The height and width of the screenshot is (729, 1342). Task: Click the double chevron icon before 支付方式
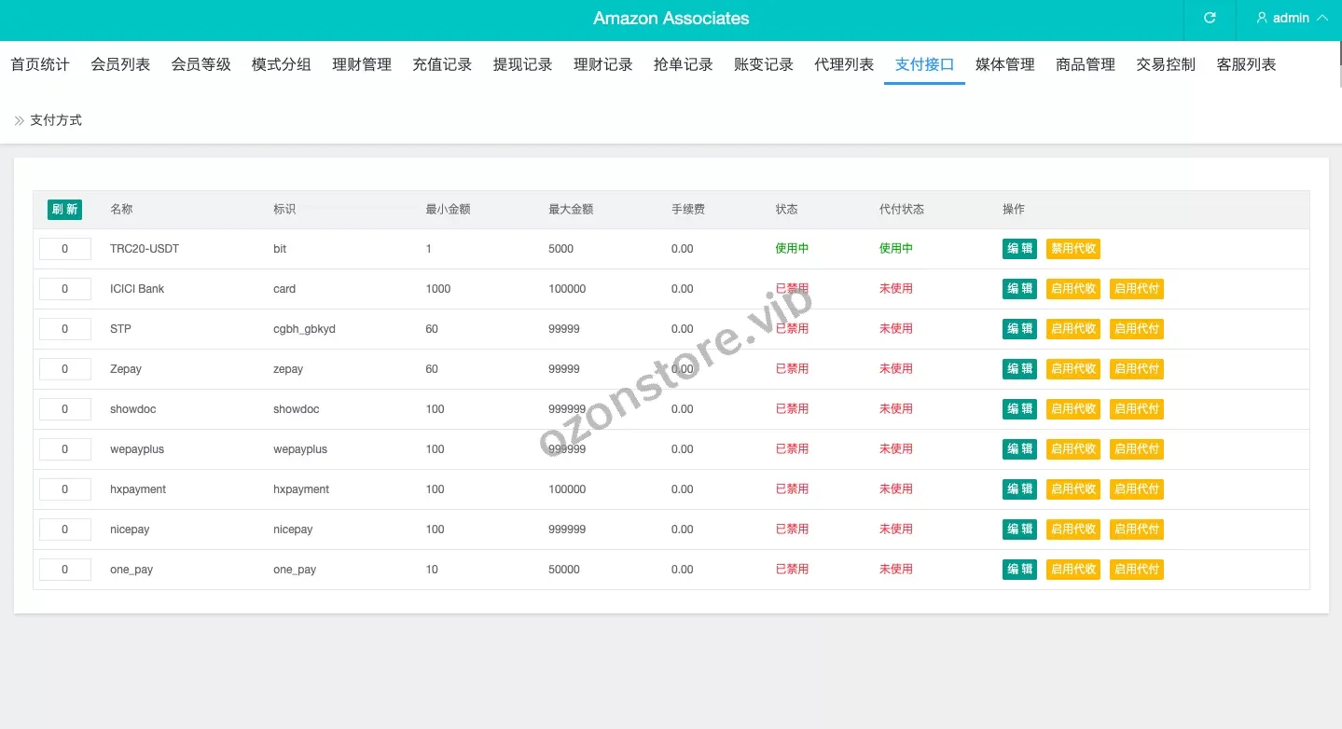coord(20,120)
